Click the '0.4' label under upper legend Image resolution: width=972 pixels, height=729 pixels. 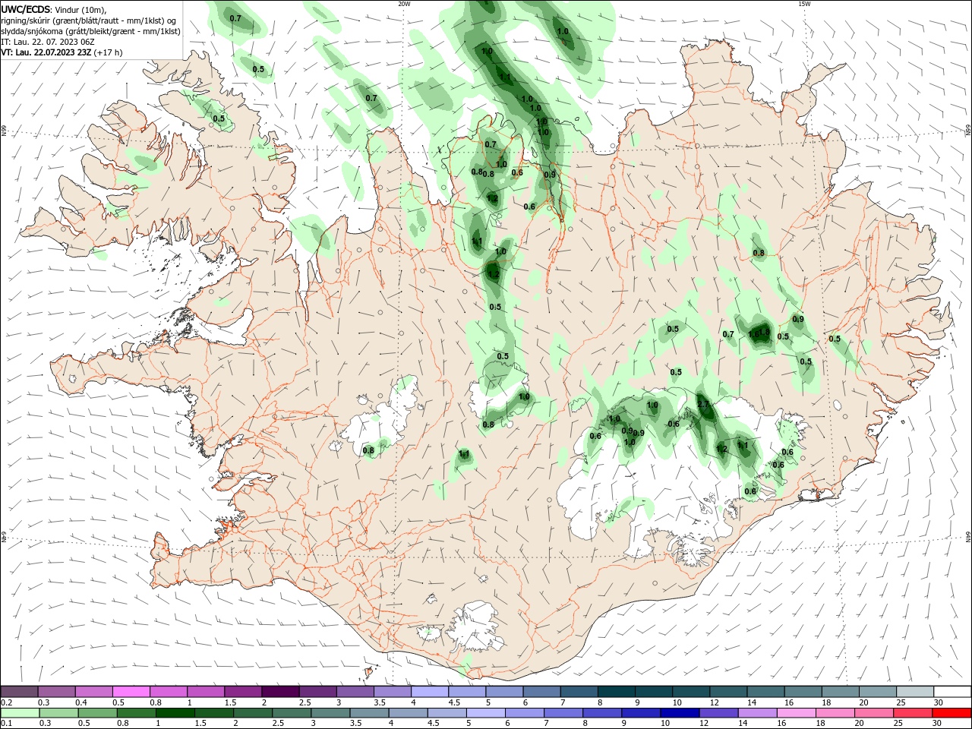pyautogui.click(x=82, y=702)
